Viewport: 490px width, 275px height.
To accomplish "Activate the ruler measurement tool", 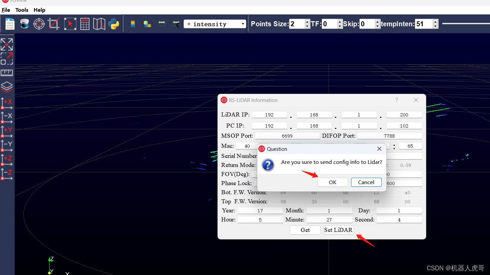I will coord(7,73).
